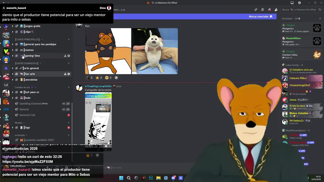Select the green V server icon
324x182 pixels.
[6, 51]
